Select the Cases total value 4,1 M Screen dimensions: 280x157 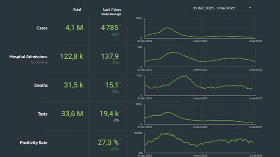tap(74, 28)
